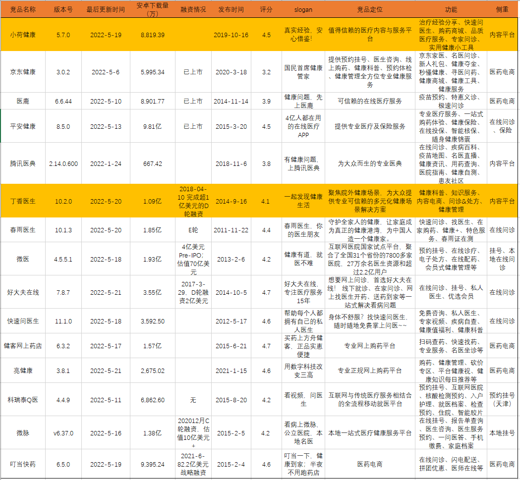Click the 春雨医生 E轮 financing cell
Image resolution: width=520 pixels, height=480 pixels.
(x=193, y=230)
